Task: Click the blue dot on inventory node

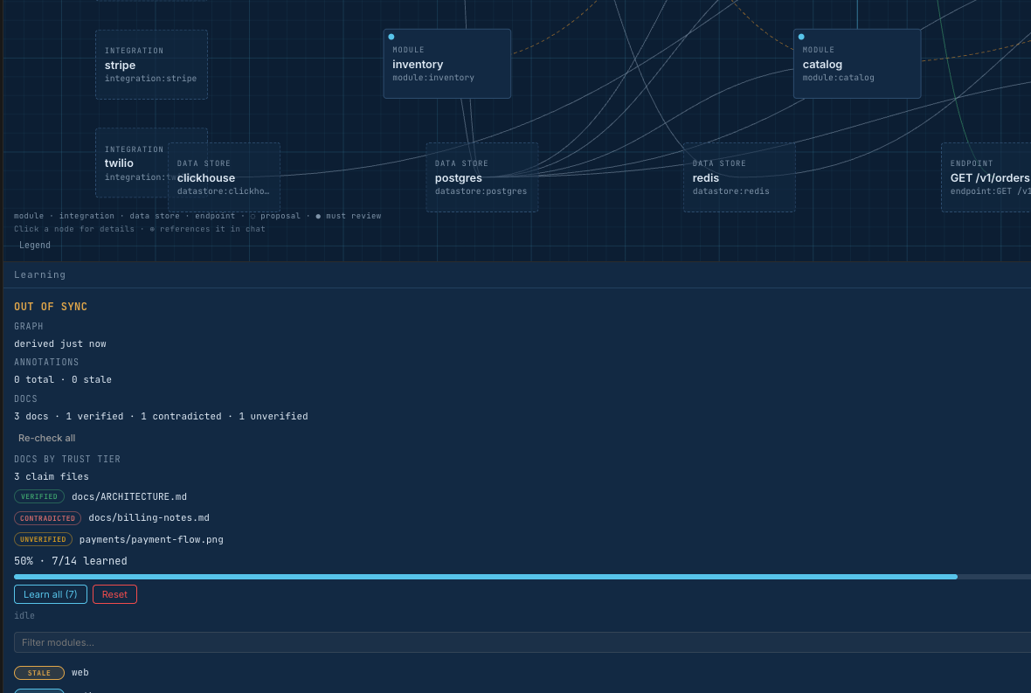Action: [391, 37]
